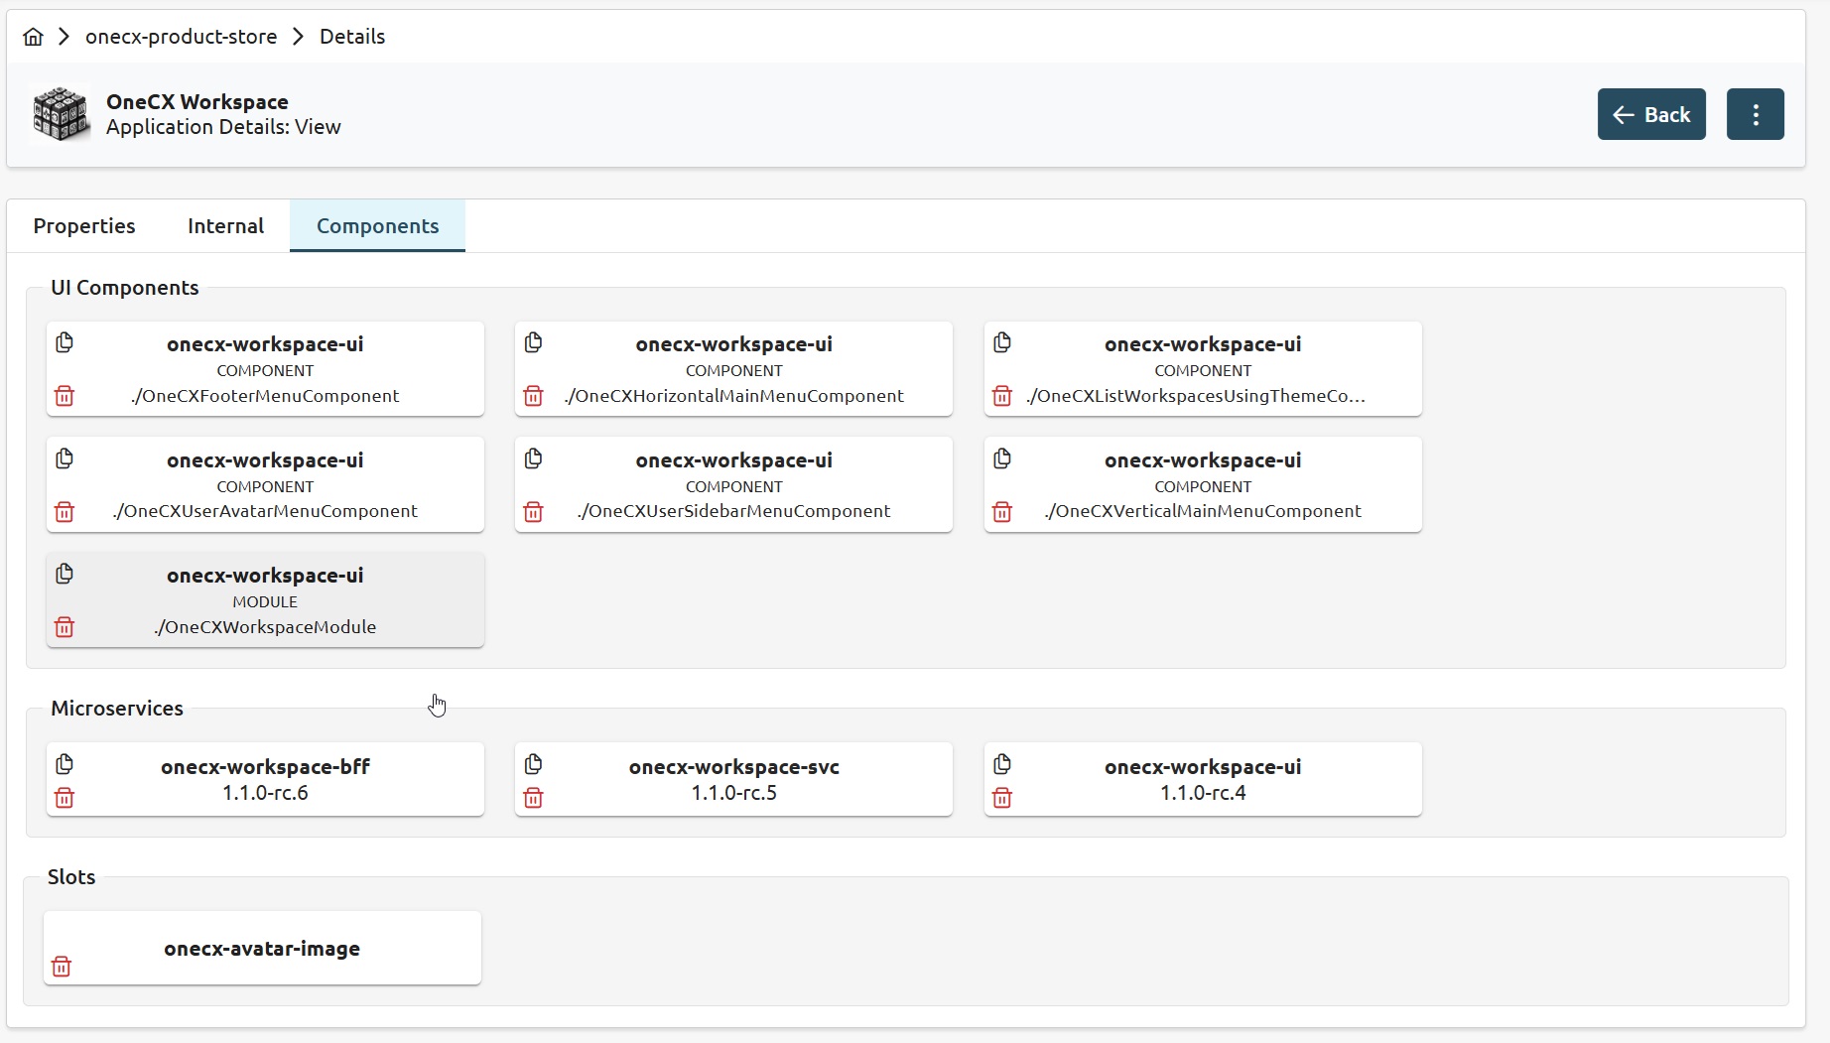Copy the onecx-workspace-bff microservice

click(x=65, y=764)
